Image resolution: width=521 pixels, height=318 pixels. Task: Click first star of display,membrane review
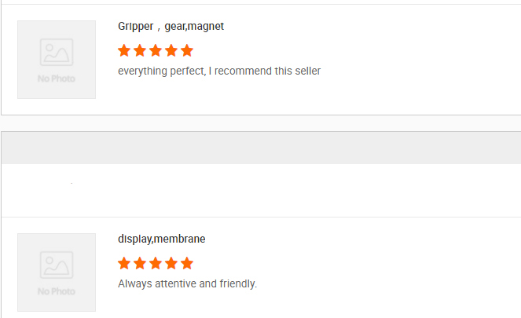[124, 263]
